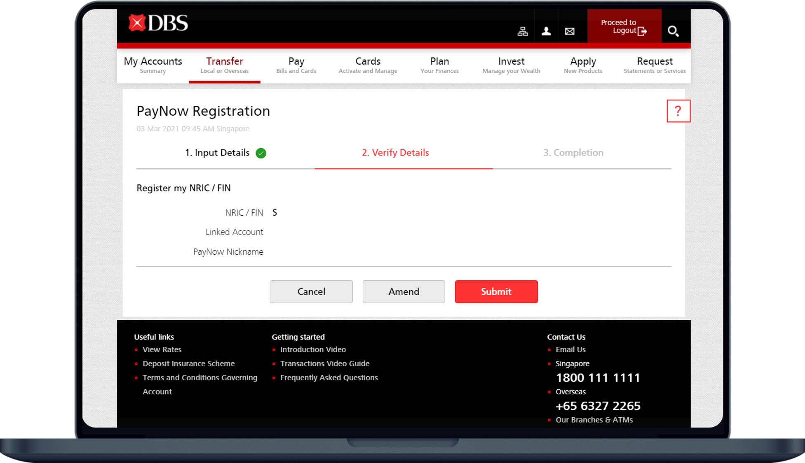
Task: Select the Transfer menu item
Action: 225,65
